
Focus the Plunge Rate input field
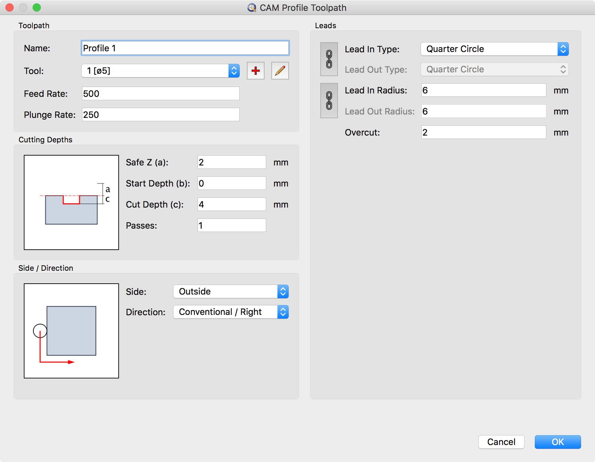[160, 115]
